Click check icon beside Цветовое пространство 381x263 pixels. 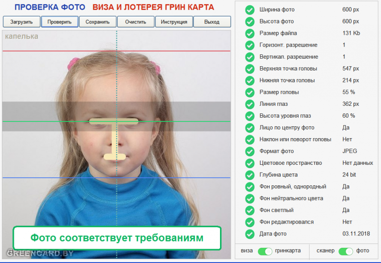[250, 163]
